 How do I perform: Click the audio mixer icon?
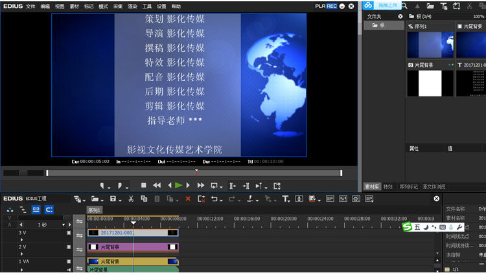pos(343,199)
